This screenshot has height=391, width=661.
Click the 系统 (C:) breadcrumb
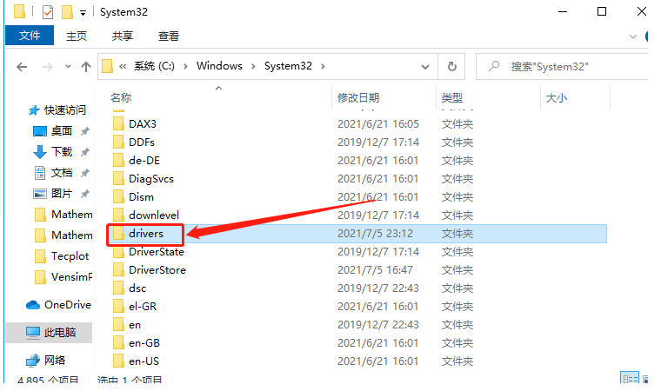(x=154, y=66)
